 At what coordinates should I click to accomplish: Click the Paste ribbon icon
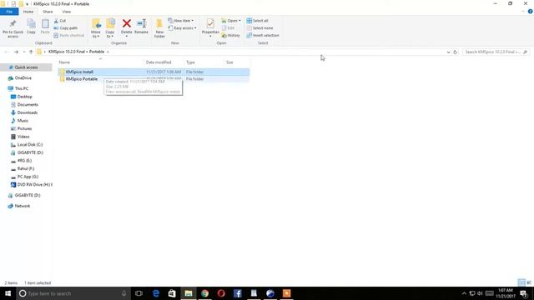pos(45,27)
